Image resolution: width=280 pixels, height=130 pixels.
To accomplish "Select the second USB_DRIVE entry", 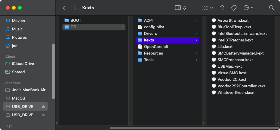I will point(26,115).
